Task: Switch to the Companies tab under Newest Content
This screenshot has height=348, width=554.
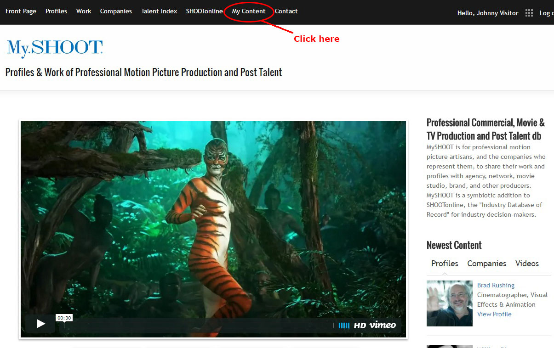Action: [486, 264]
